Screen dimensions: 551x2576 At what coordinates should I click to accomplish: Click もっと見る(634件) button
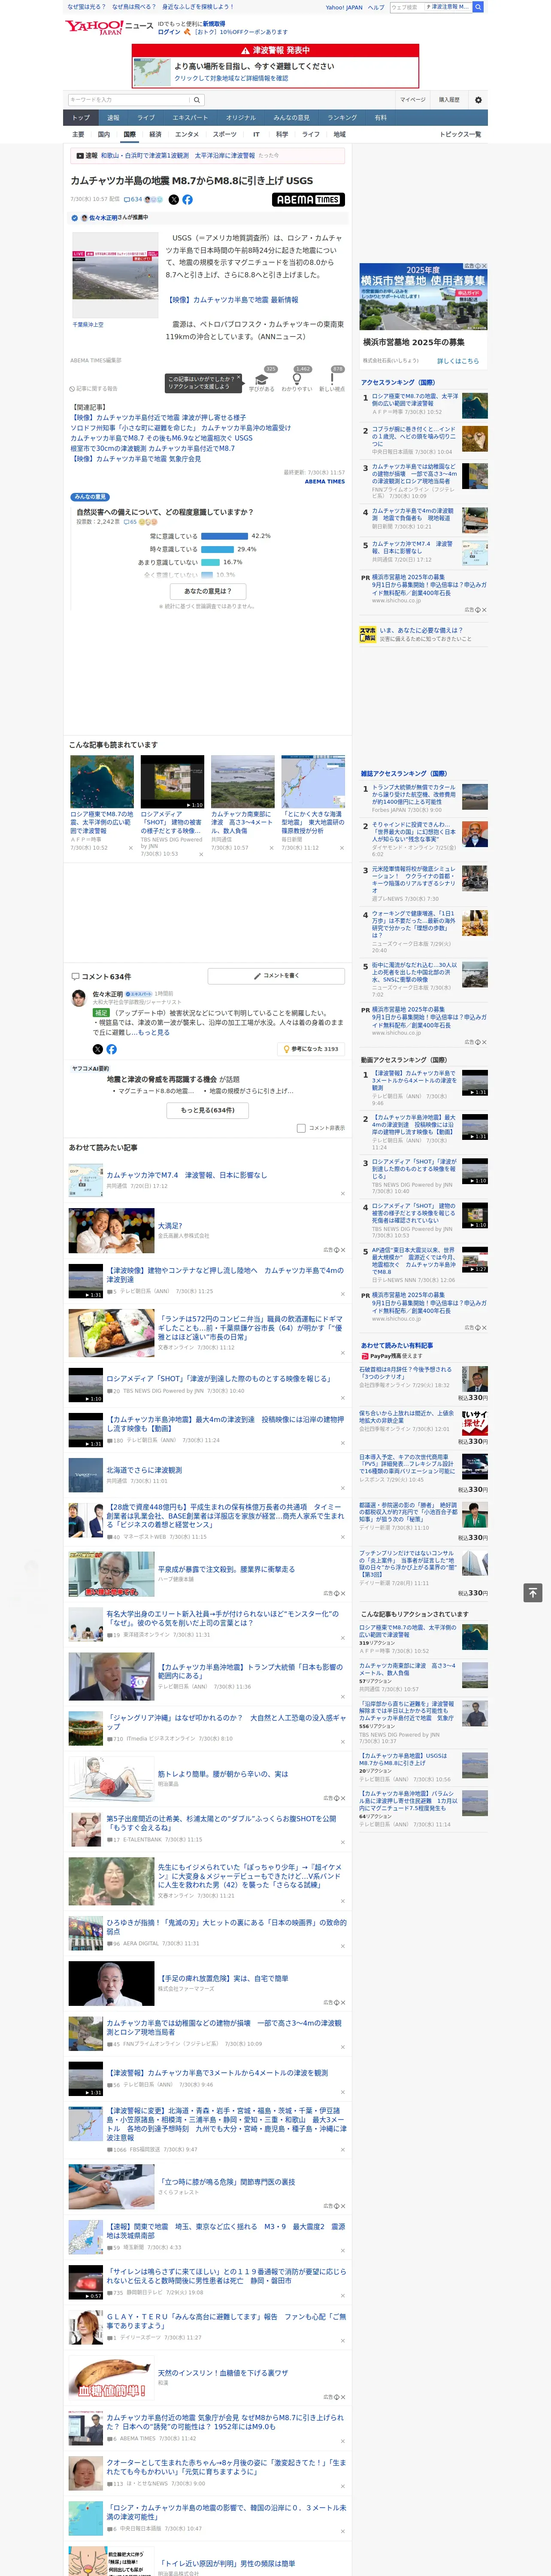coord(208,1110)
